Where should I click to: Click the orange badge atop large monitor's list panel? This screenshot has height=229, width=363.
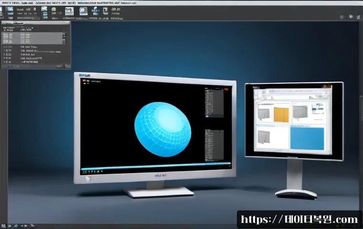226,89
